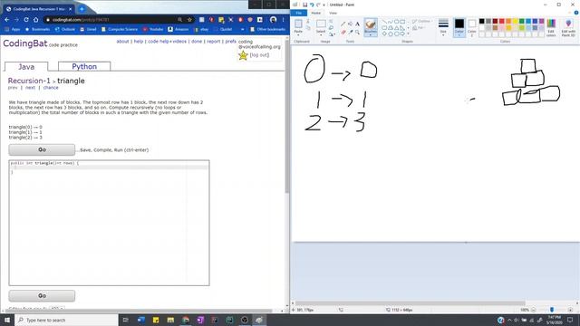Click the Paint zoom out minus button
Viewport: 580px width, 326px height.
pyautogui.click(x=534, y=310)
